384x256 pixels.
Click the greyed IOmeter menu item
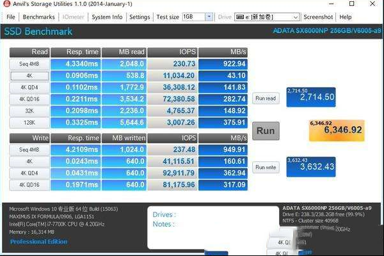tap(73, 17)
